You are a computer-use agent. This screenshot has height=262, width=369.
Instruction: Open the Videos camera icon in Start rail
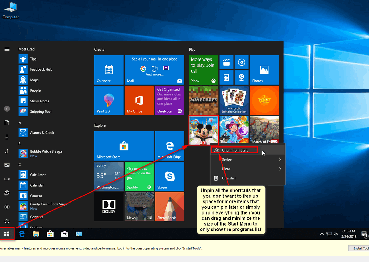7,179
